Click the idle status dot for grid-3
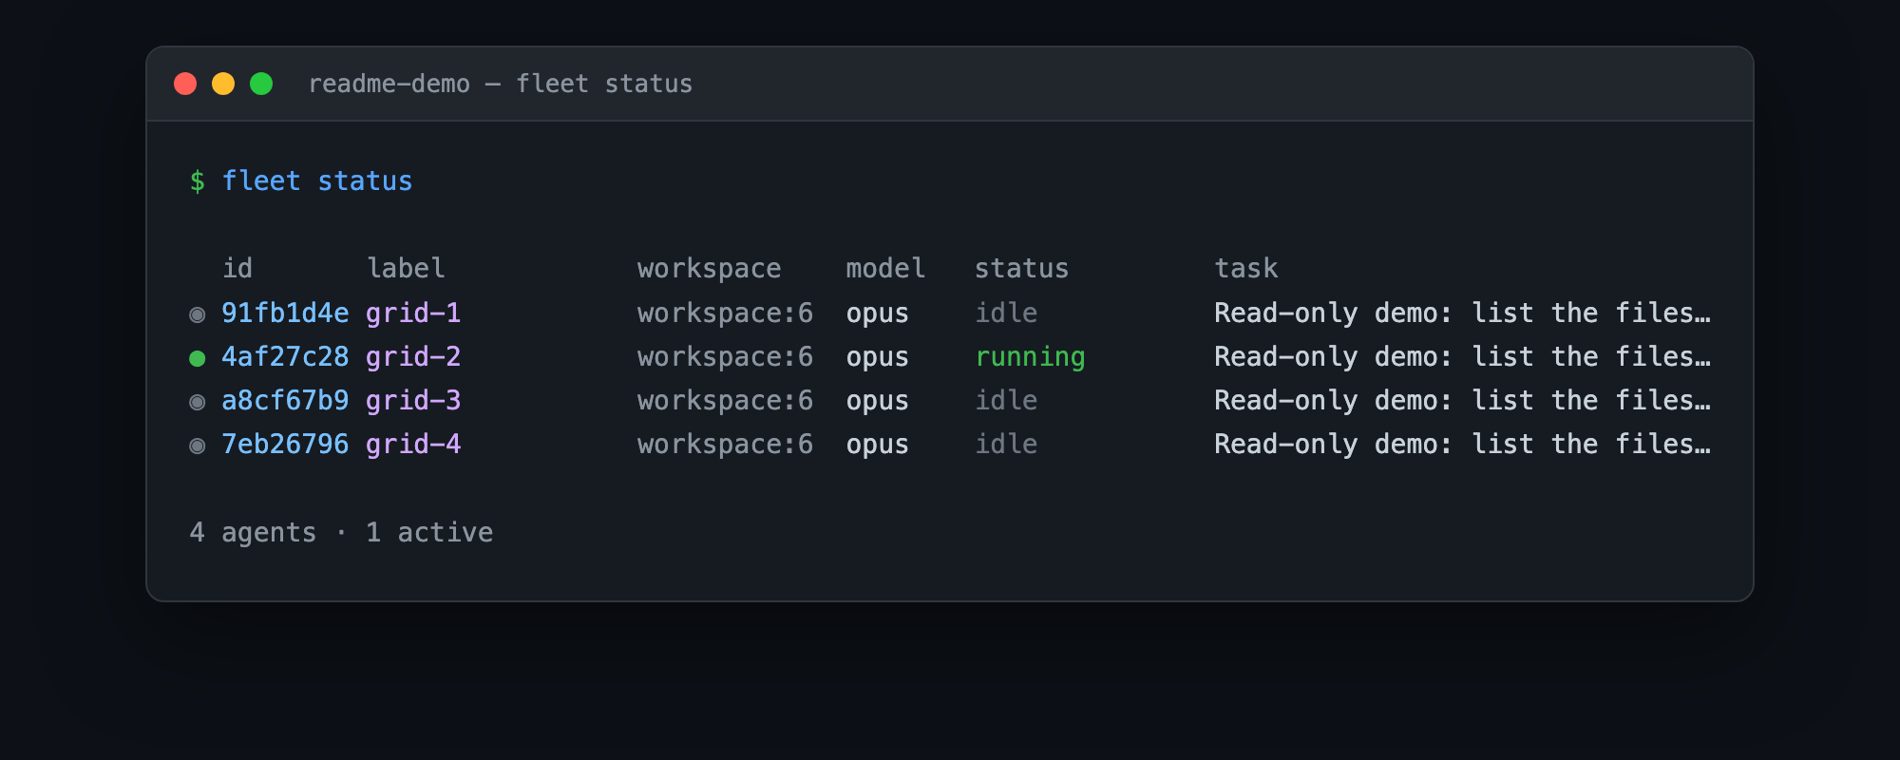 coord(198,402)
